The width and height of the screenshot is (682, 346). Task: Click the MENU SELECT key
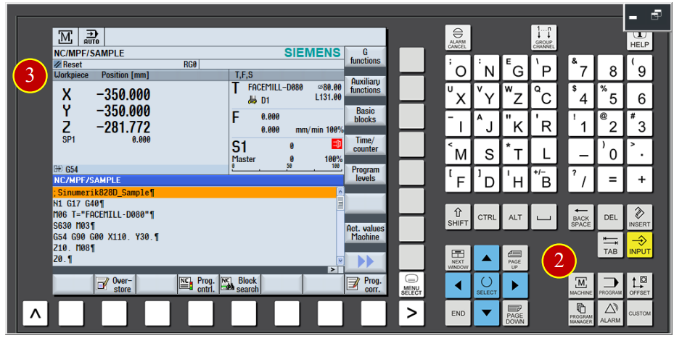pyautogui.click(x=411, y=284)
